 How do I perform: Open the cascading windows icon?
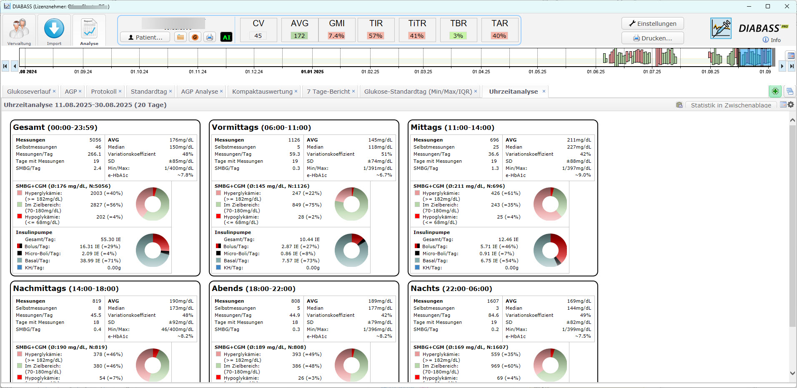point(789,91)
